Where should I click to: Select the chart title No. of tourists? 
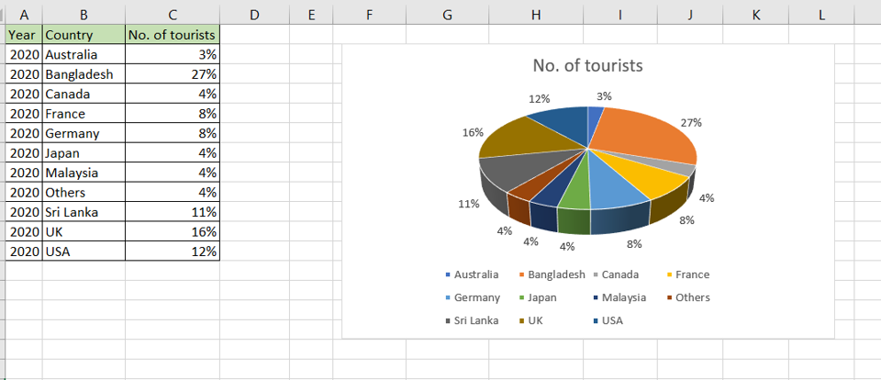(587, 66)
